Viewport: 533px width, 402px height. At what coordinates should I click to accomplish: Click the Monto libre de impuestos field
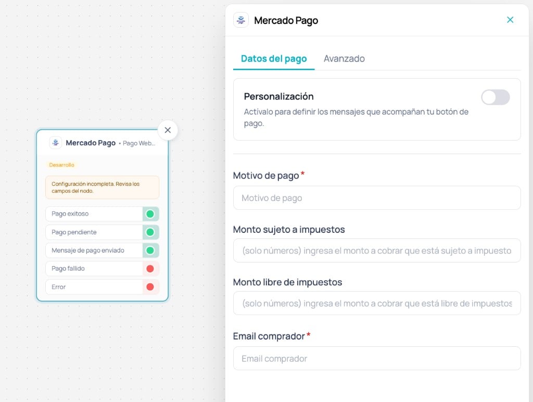(x=377, y=303)
